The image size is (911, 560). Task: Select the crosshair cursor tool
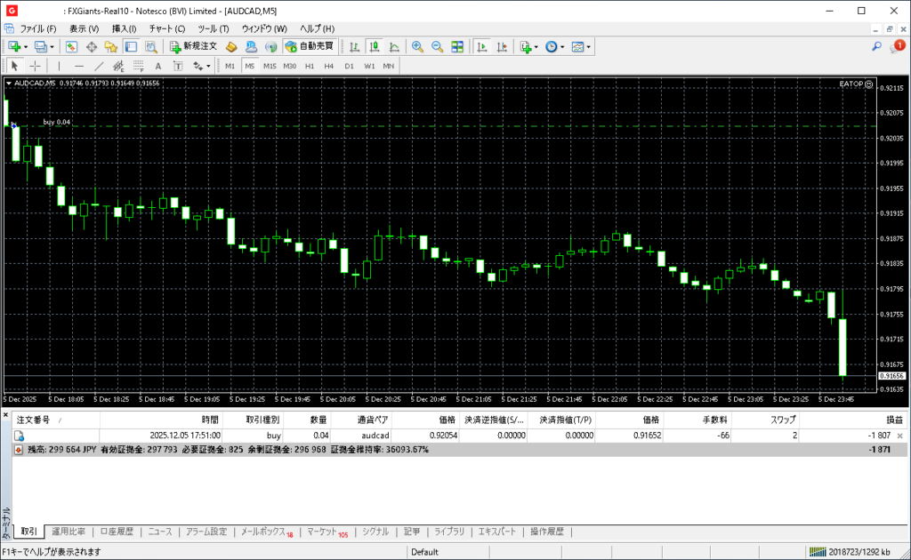(x=35, y=66)
